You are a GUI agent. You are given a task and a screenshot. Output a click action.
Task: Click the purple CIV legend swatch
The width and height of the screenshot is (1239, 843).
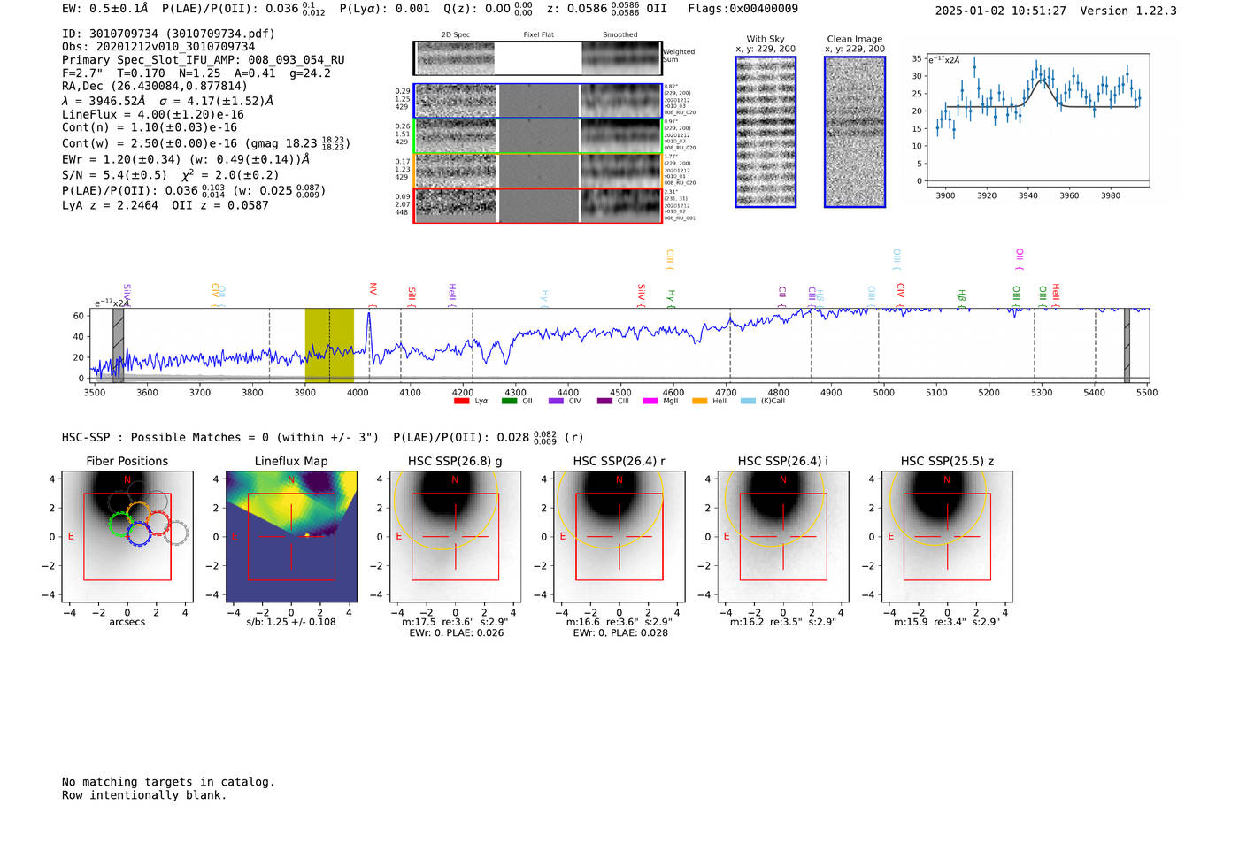click(556, 401)
